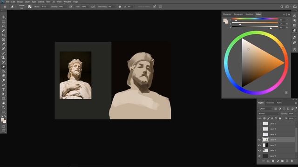
Task: Open Layers panel flyout menu
Action: point(296,103)
